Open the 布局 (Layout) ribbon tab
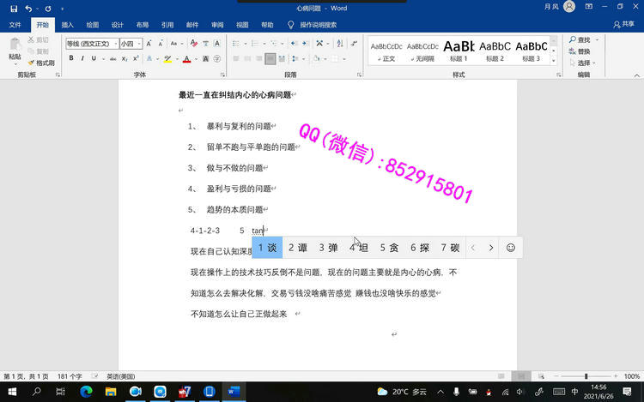This screenshot has width=644, height=402. pyautogui.click(x=142, y=25)
